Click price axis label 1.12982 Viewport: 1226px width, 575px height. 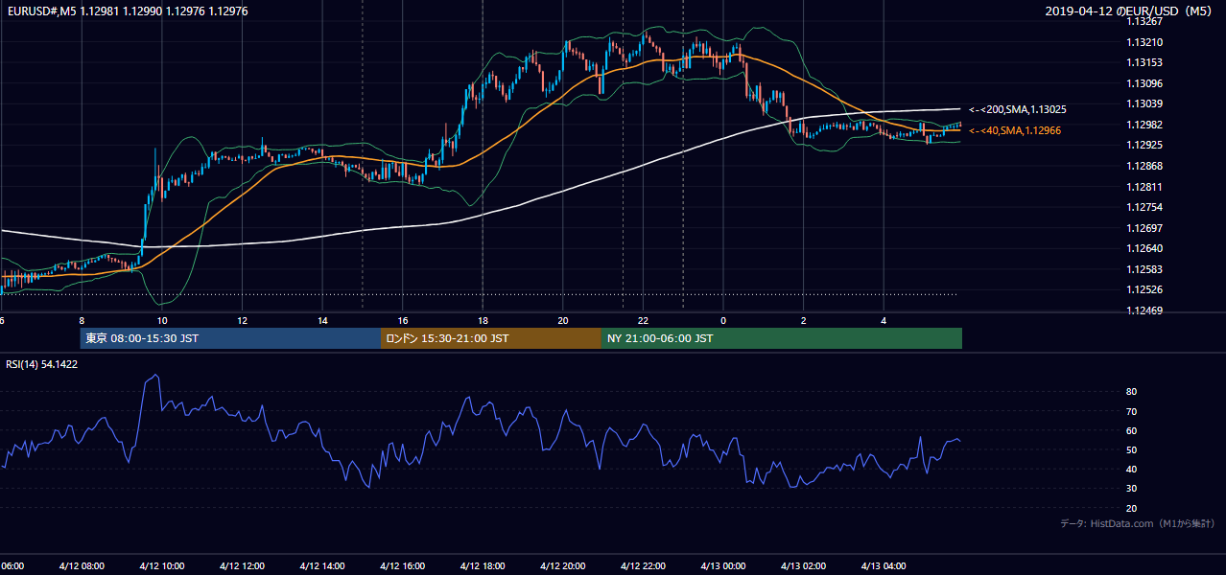point(1145,125)
